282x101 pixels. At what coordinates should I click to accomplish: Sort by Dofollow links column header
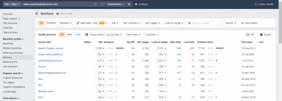(x=205, y=42)
